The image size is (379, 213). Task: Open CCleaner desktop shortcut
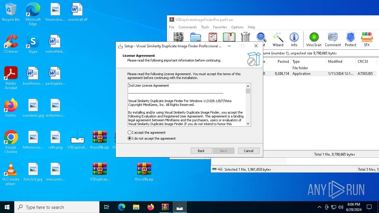pos(11,44)
